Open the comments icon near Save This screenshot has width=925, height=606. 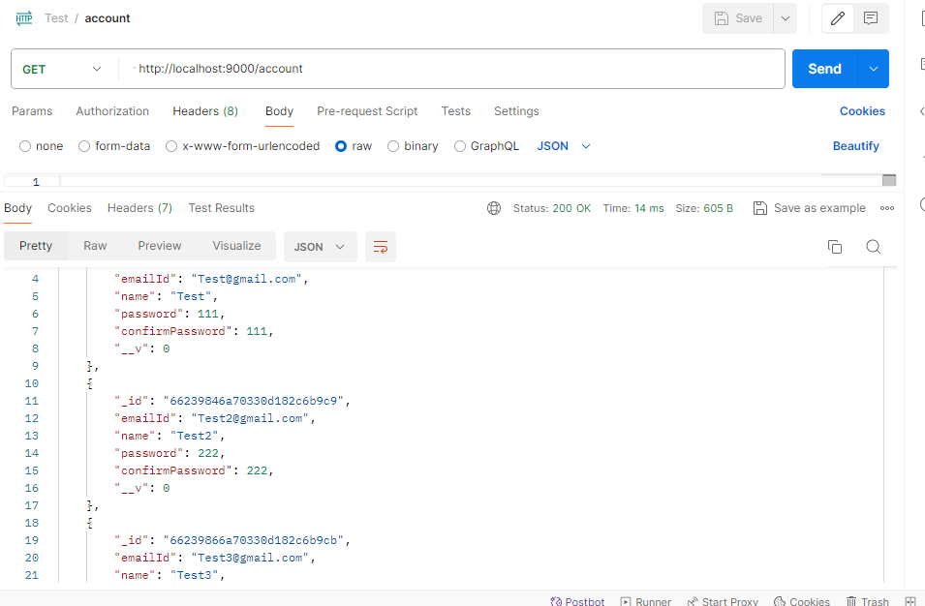pyautogui.click(x=871, y=18)
